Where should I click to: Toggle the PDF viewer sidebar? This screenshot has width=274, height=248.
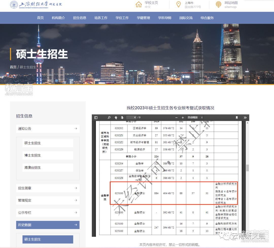(96, 117)
